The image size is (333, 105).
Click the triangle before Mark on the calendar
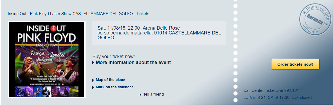point(93,87)
